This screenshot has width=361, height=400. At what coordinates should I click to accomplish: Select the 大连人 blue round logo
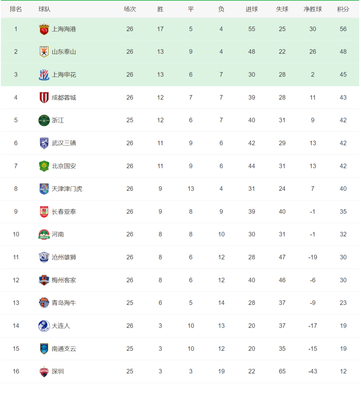[44, 326]
